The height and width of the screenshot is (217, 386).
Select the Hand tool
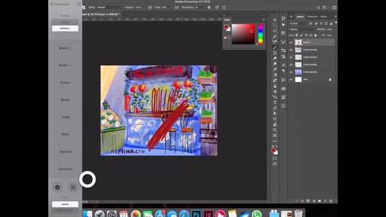click(275, 125)
